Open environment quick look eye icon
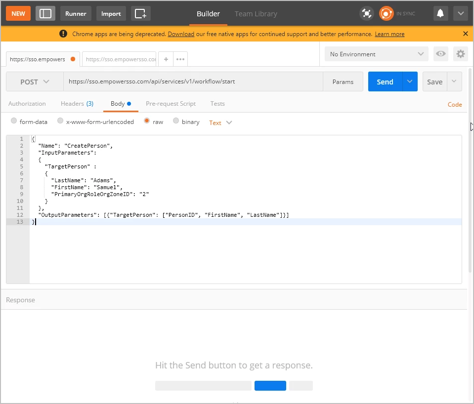Screen dimensions: 474x404 (440, 54)
